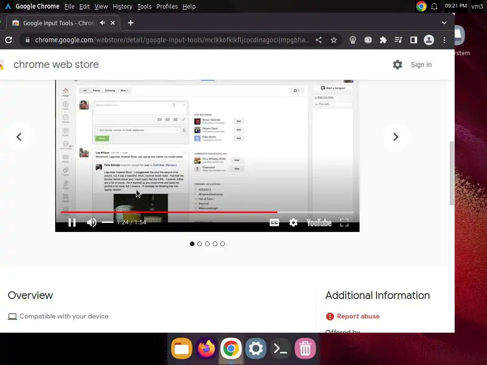Select the fifth carousel dot
This screenshot has height=365, width=487.
pyautogui.click(x=223, y=244)
